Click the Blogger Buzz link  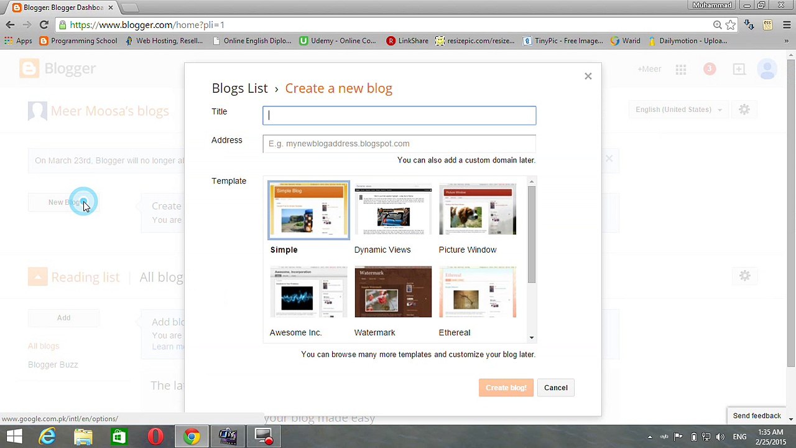[x=53, y=365]
